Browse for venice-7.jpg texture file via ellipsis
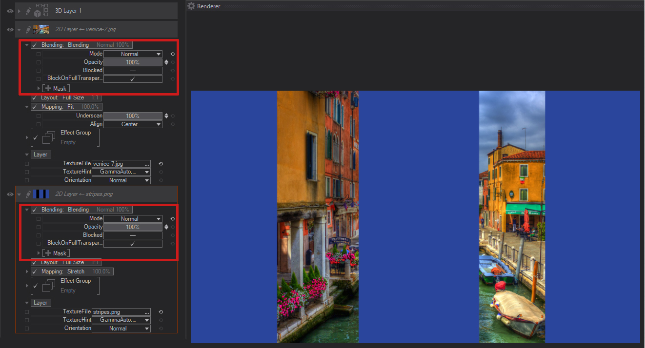The image size is (645, 348). tap(147, 164)
